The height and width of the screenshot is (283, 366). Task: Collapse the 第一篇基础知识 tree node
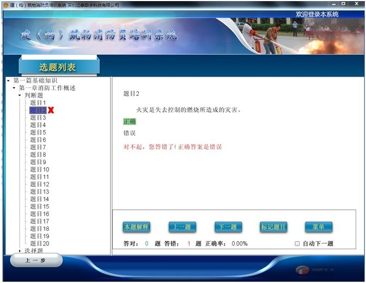pos(8,81)
